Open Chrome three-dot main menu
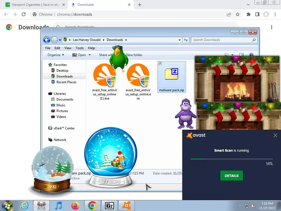Viewport: 281px width, 211px height. point(275,14)
